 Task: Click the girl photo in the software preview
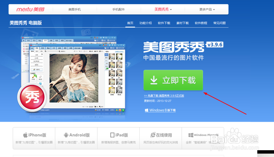(74, 78)
